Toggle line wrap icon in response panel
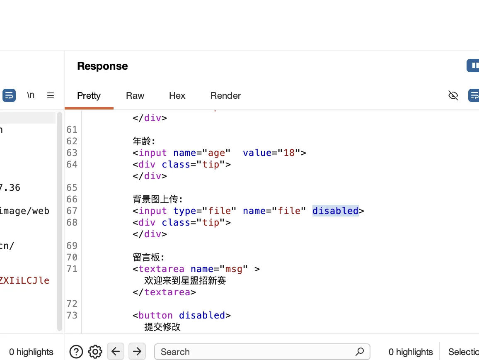Viewport: 479px width, 360px height. pyautogui.click(x=474, y=95)
